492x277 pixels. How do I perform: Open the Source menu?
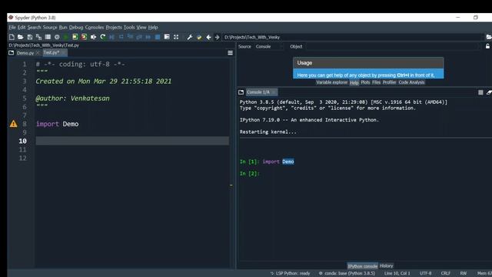[x=50, y=28]
